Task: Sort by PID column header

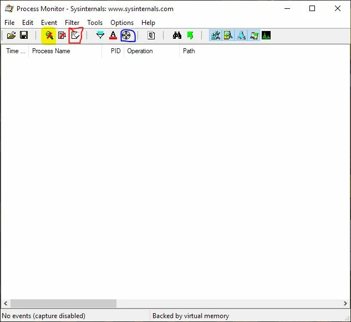Action: 113,51
